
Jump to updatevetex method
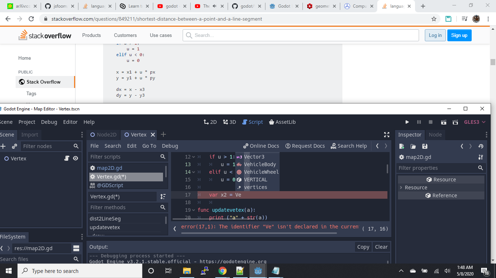tap(105, 227)
